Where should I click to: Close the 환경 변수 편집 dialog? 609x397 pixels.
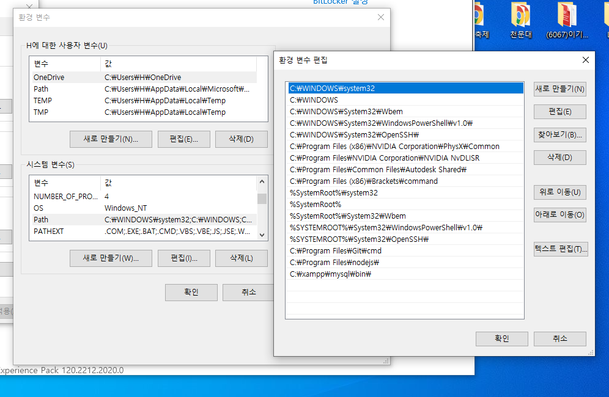586,60
